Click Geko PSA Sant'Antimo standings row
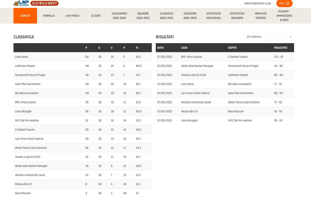The image size is (311, 206). click(x=83, y=84)
